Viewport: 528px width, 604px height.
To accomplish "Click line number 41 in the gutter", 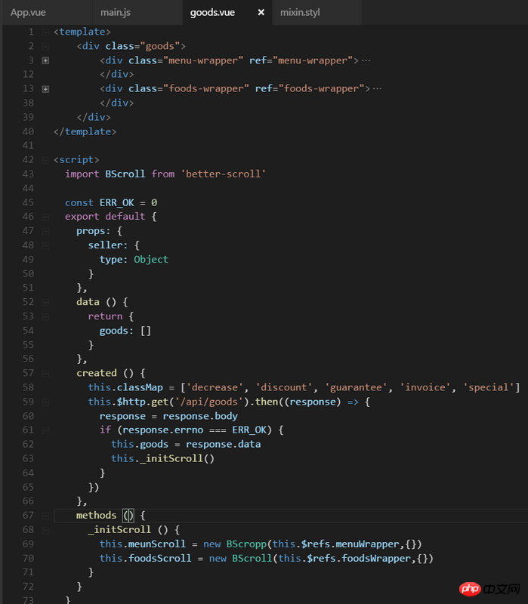I will tap(28, 146).
